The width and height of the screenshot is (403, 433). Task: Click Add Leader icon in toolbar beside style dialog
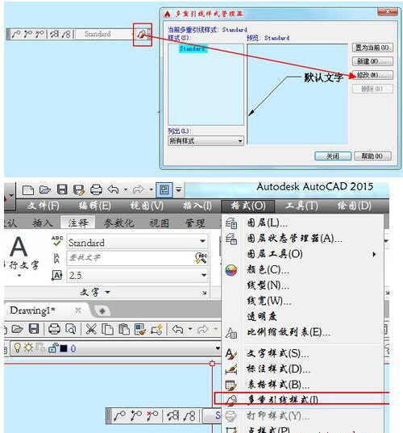point(28,34)
